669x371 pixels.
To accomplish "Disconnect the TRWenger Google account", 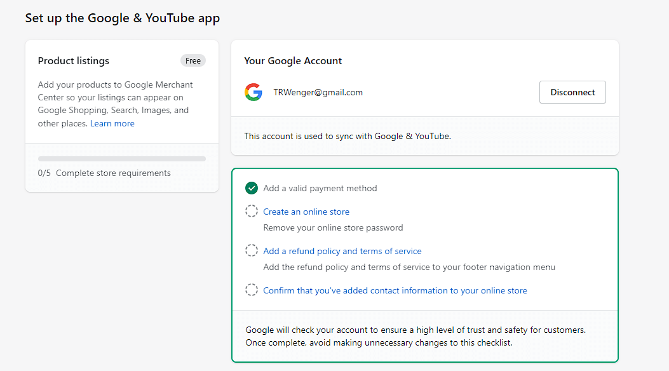I will (x=572, y=92).
